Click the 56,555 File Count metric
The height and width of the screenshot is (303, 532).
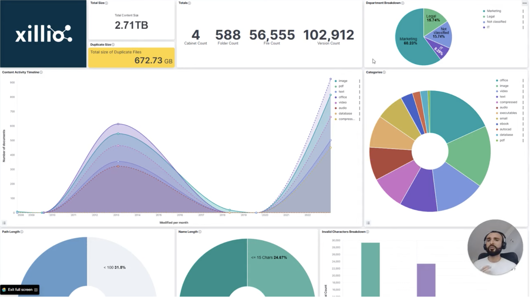pyautogui.click(x=272, y=37)
